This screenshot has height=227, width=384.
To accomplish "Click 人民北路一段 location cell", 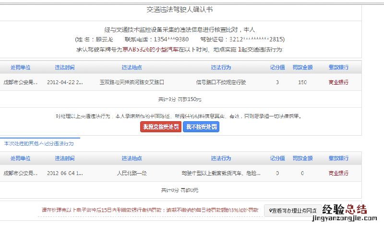I will [x=132, y=173].
